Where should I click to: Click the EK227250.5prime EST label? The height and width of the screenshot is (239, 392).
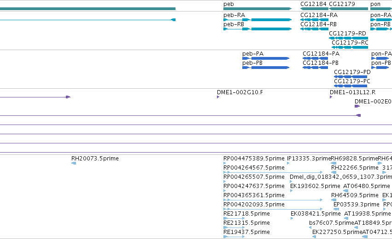[x=337, y=232]
